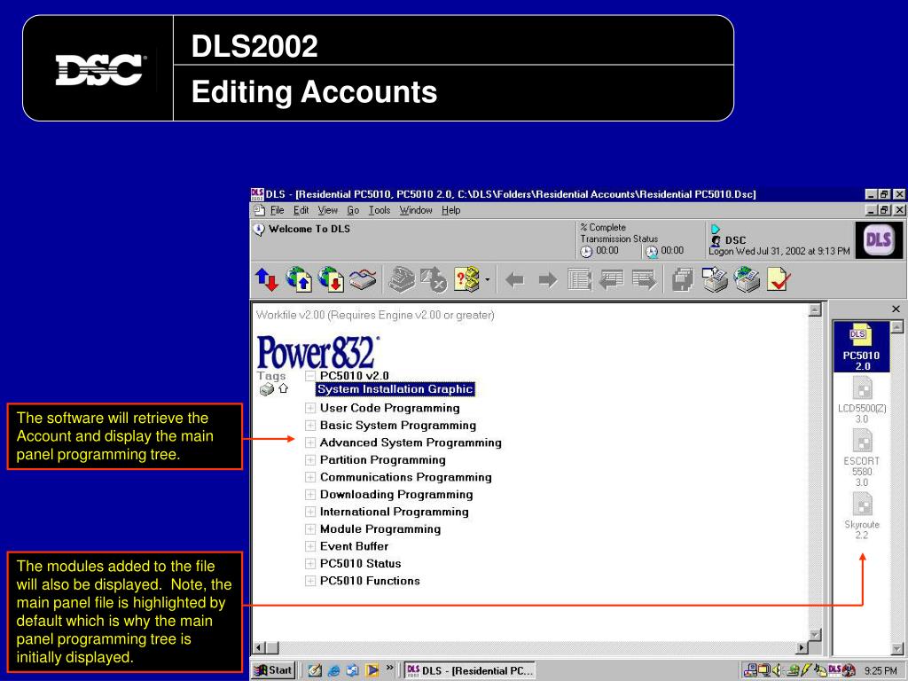Expand Downloading Programming node
Image resolution: width=908 pixels, height=681 pixels.
coord(310,495)
